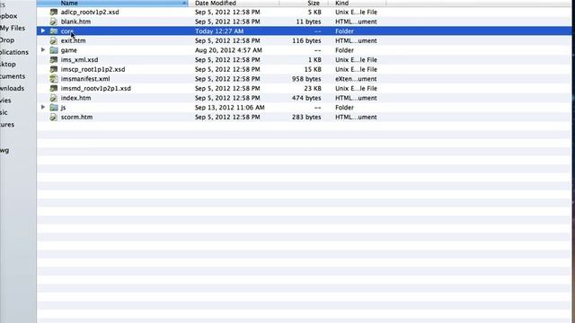
Task: Click the imscp_root1p1p2.xsd file icon
Action: pos(54,69)
